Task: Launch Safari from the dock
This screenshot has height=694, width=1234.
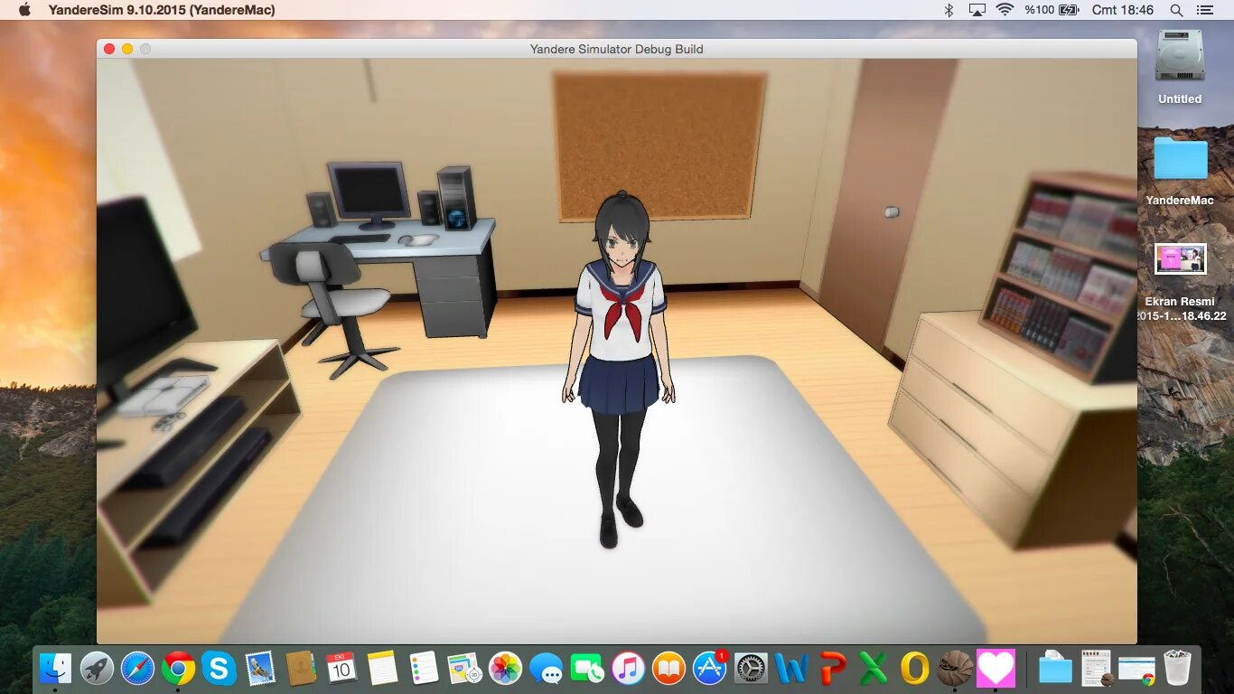Action: (138, 669)
